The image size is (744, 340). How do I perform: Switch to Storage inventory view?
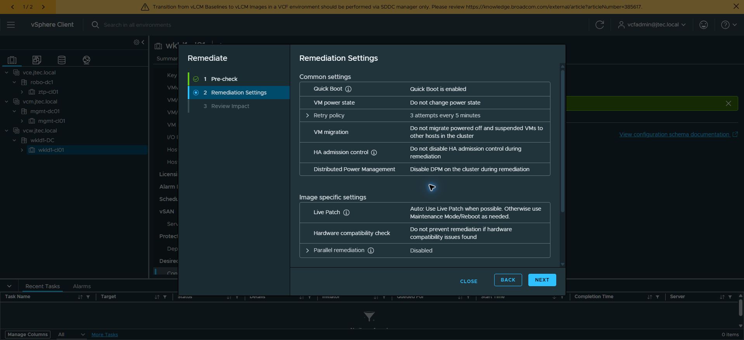(62, 60)
